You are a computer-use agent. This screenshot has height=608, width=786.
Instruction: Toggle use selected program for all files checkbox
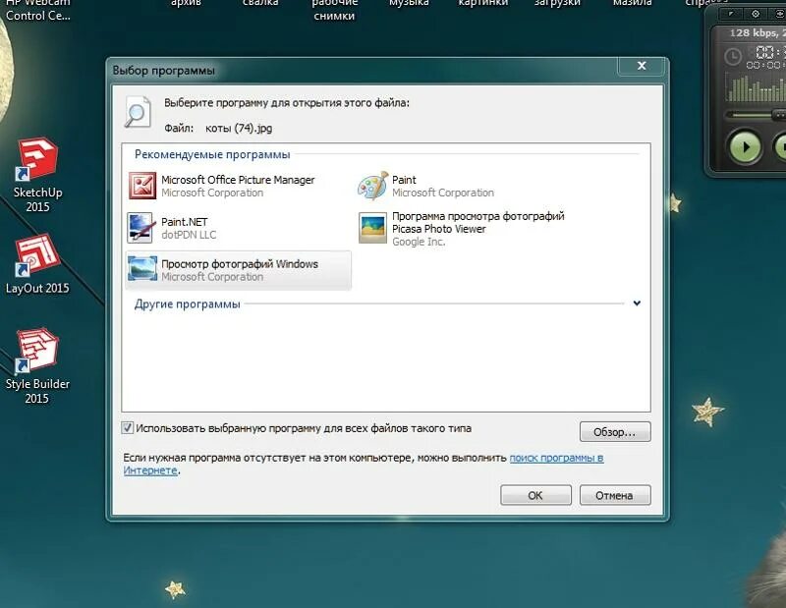click(x=128, y=428)
